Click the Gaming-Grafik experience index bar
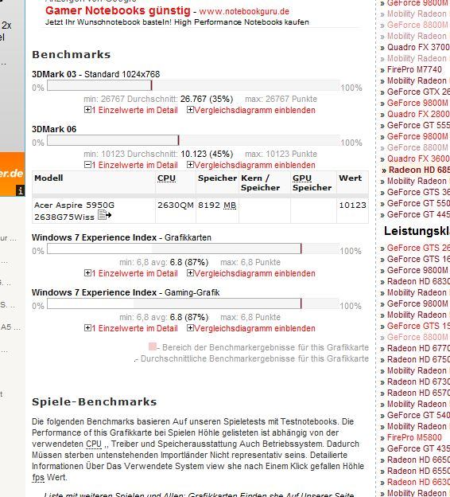Image resolution: width=450 pixels, height=497 pixels. point(193,303)
